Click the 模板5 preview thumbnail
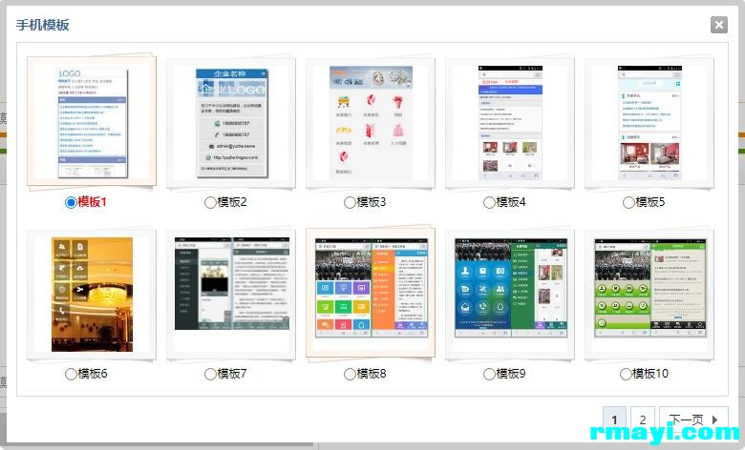 (649, 123)
